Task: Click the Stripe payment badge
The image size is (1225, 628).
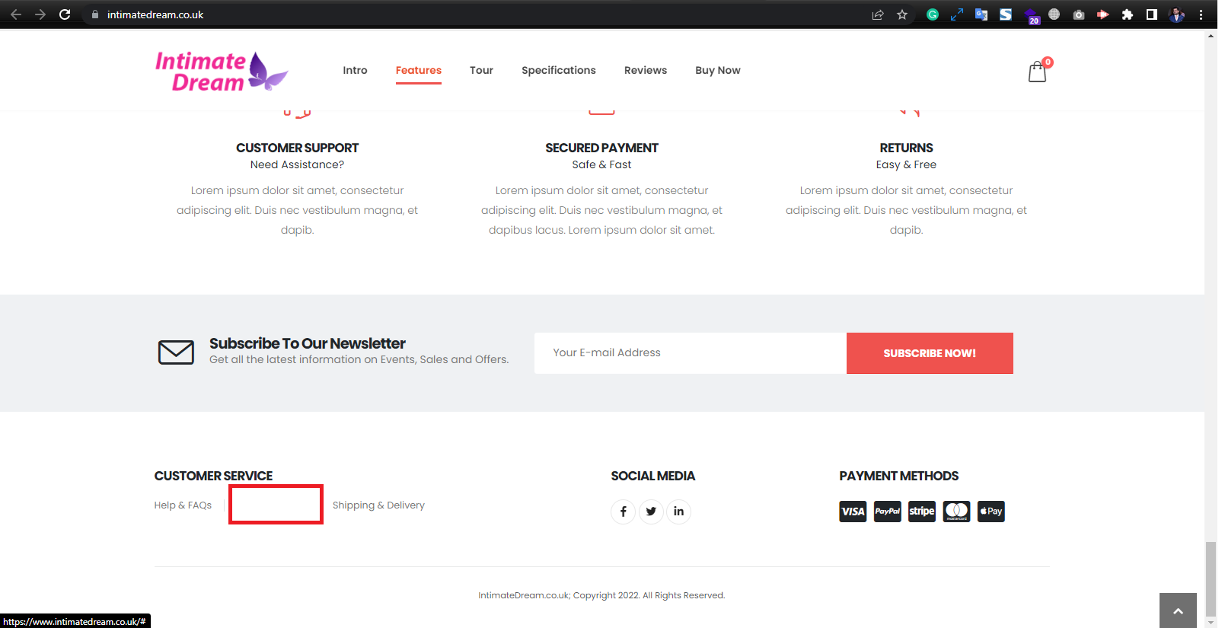Action: pyautogui.click(x=922, y=512)
